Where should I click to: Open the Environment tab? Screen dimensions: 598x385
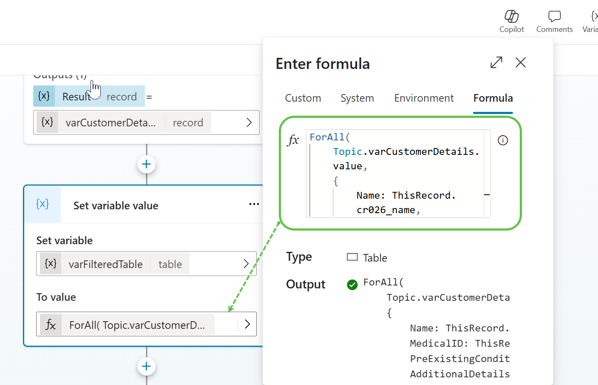pos(424,98)
